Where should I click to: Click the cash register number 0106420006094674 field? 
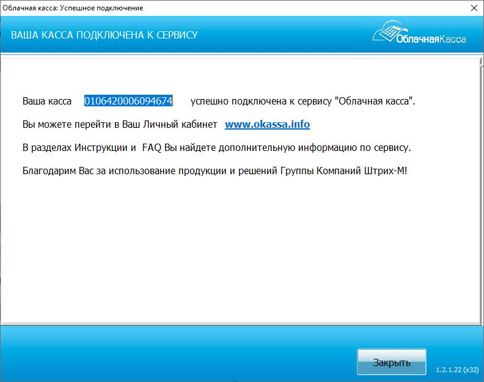[128, 101]
